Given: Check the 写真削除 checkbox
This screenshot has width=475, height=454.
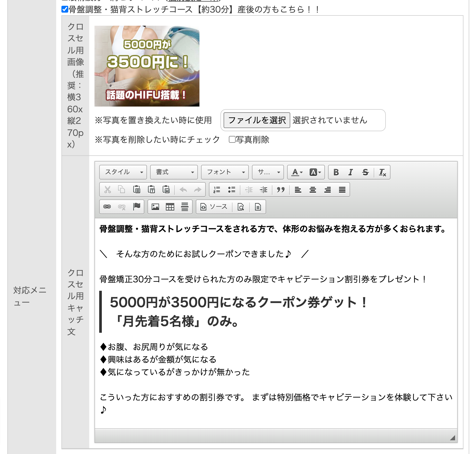Looking at the screenshot, I should [232, 139].
